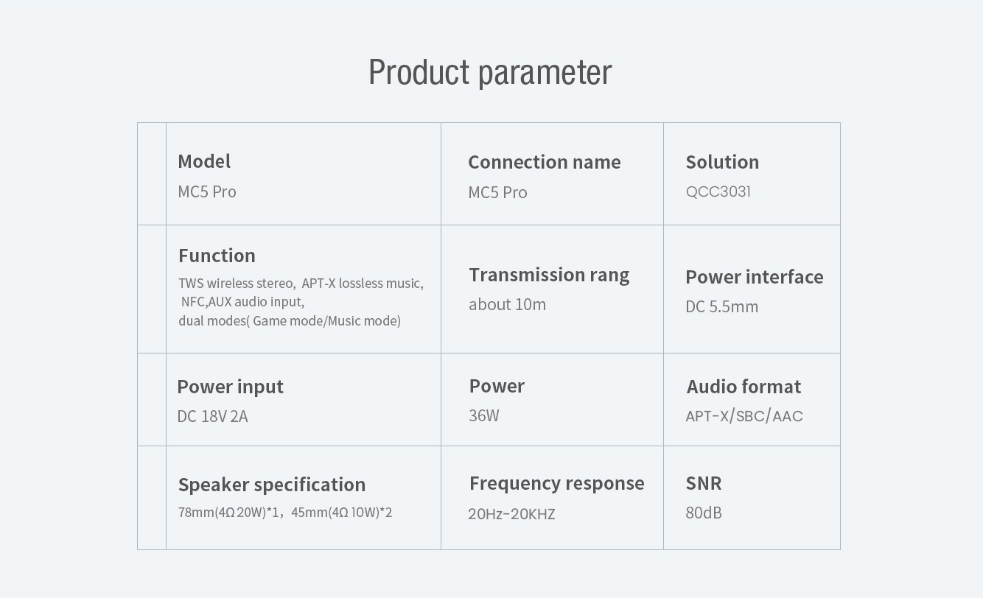
Task: Click the Transmission rang label
Action: pos(549,275)
